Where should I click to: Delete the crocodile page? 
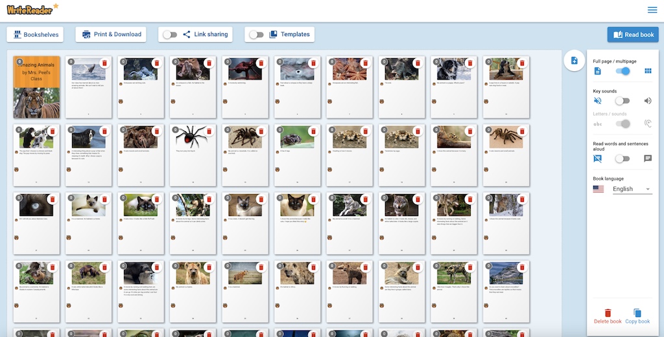click(x=522, y=267)
